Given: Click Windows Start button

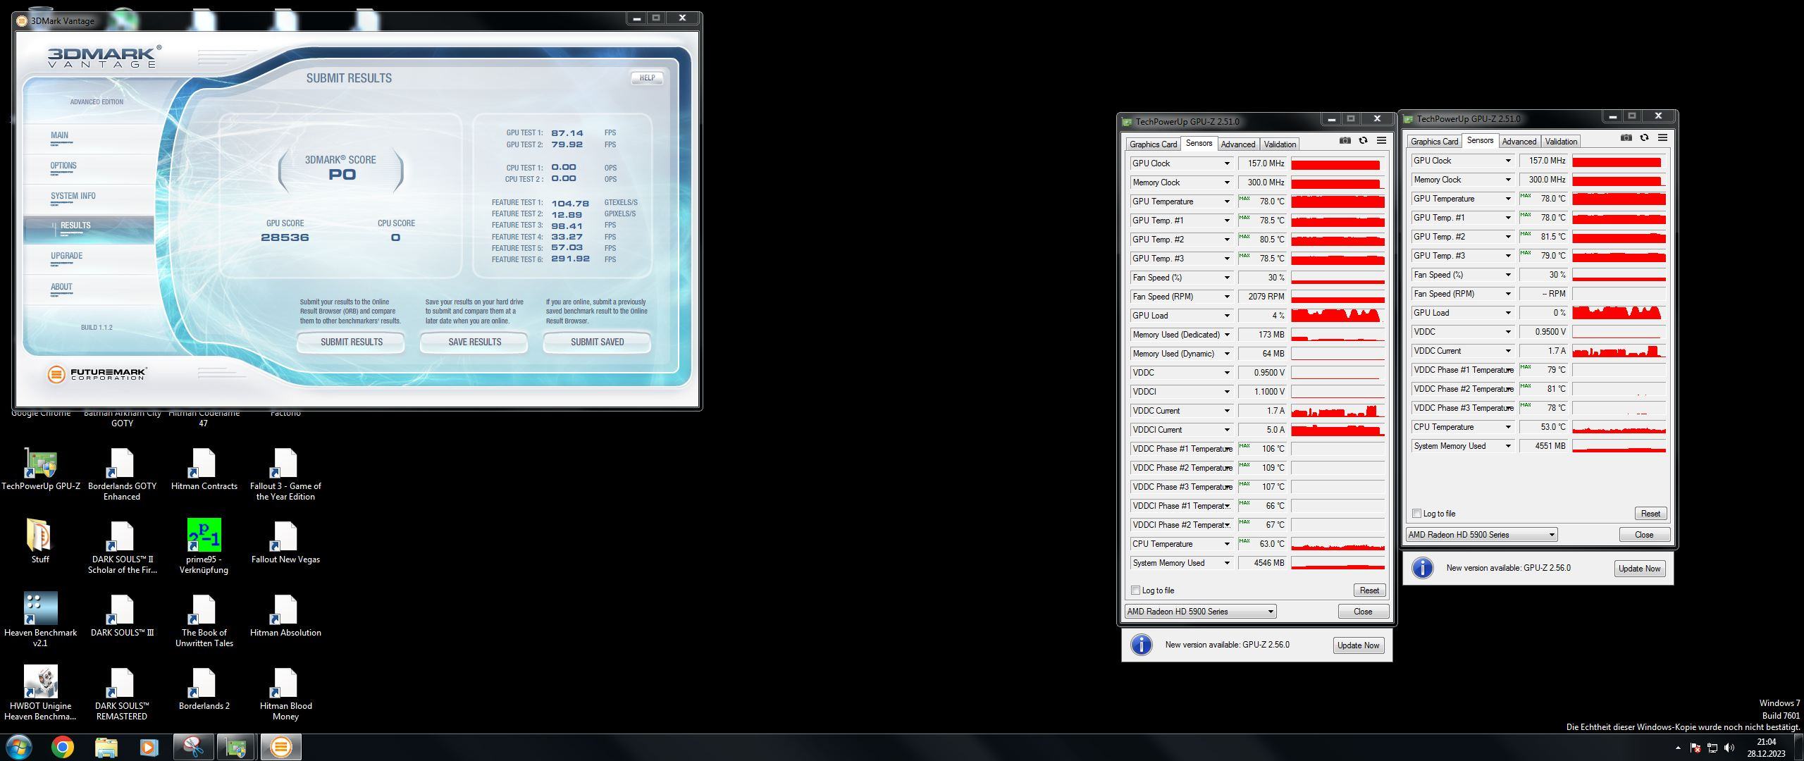Looking at the screenshot, I should [18, 747].
